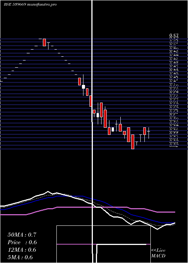Select the "Price : 0.6" legend text
This screenshot has width=188, height=263.
[x=22, y=242]
